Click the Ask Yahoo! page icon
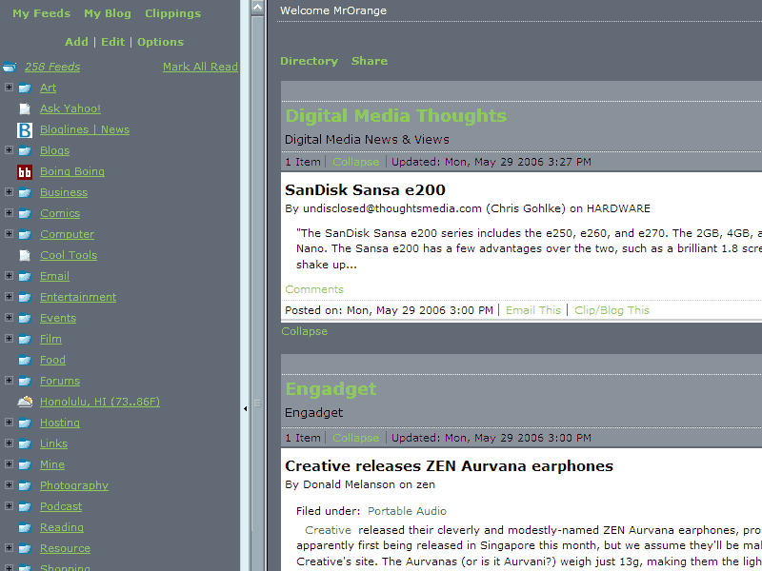Image resolution: width=762 pixels, height=571 pixels. click(x=25, y=108)
